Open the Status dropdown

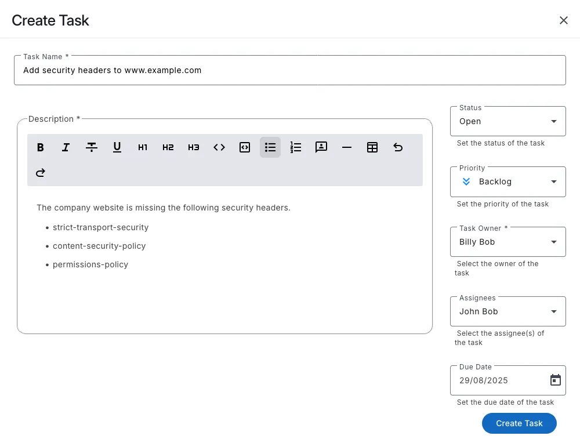(x=507, y=121)
